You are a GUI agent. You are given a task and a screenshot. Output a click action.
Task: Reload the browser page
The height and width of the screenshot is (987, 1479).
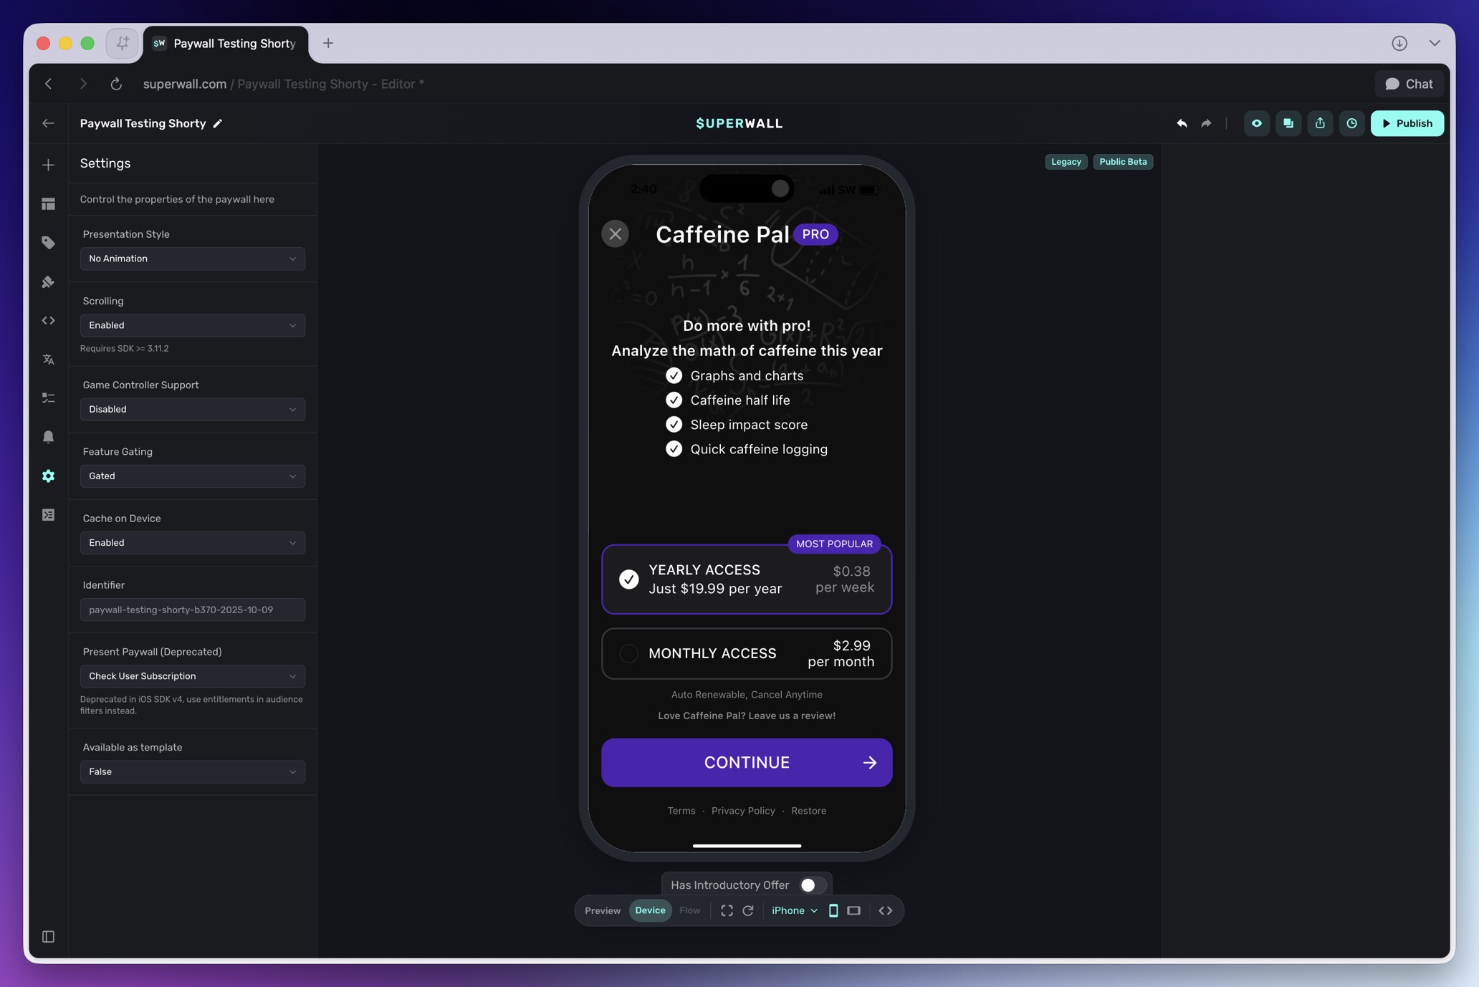(116, 84)
